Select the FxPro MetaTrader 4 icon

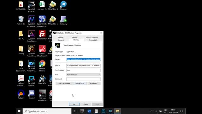[x=42, y=51]
